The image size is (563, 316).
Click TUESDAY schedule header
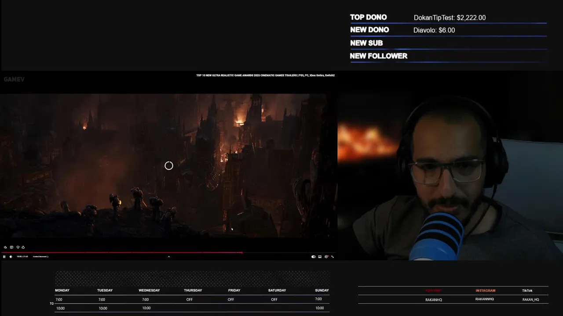pos(105,290)
